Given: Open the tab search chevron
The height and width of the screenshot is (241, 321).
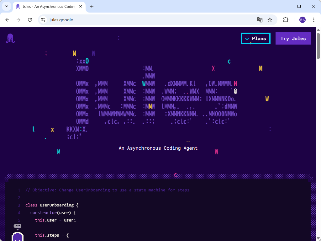Looking at the screenshot, I should tap(6, 6).
